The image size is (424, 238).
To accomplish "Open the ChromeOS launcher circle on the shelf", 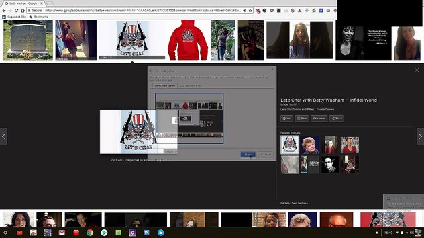I will (5, 232).
